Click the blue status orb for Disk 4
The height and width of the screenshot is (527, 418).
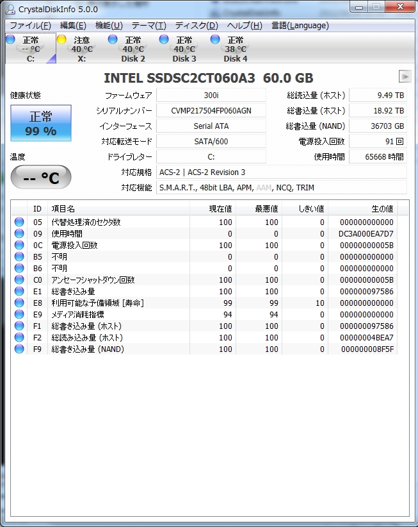(215, 39)
